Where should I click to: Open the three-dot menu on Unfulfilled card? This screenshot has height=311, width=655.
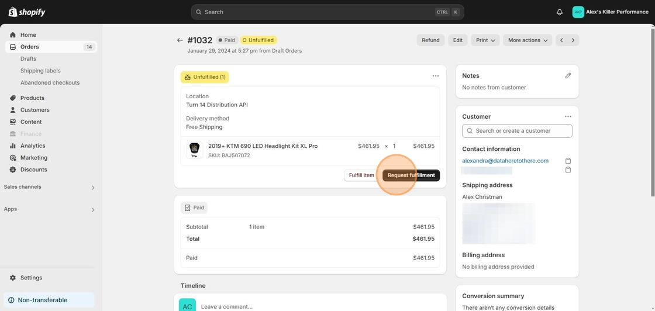click(x=435, y=76)
